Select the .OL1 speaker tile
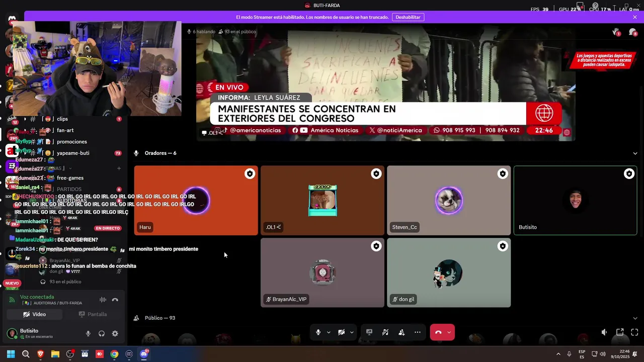This screenshot has width=644, height=362. [323, 201]
